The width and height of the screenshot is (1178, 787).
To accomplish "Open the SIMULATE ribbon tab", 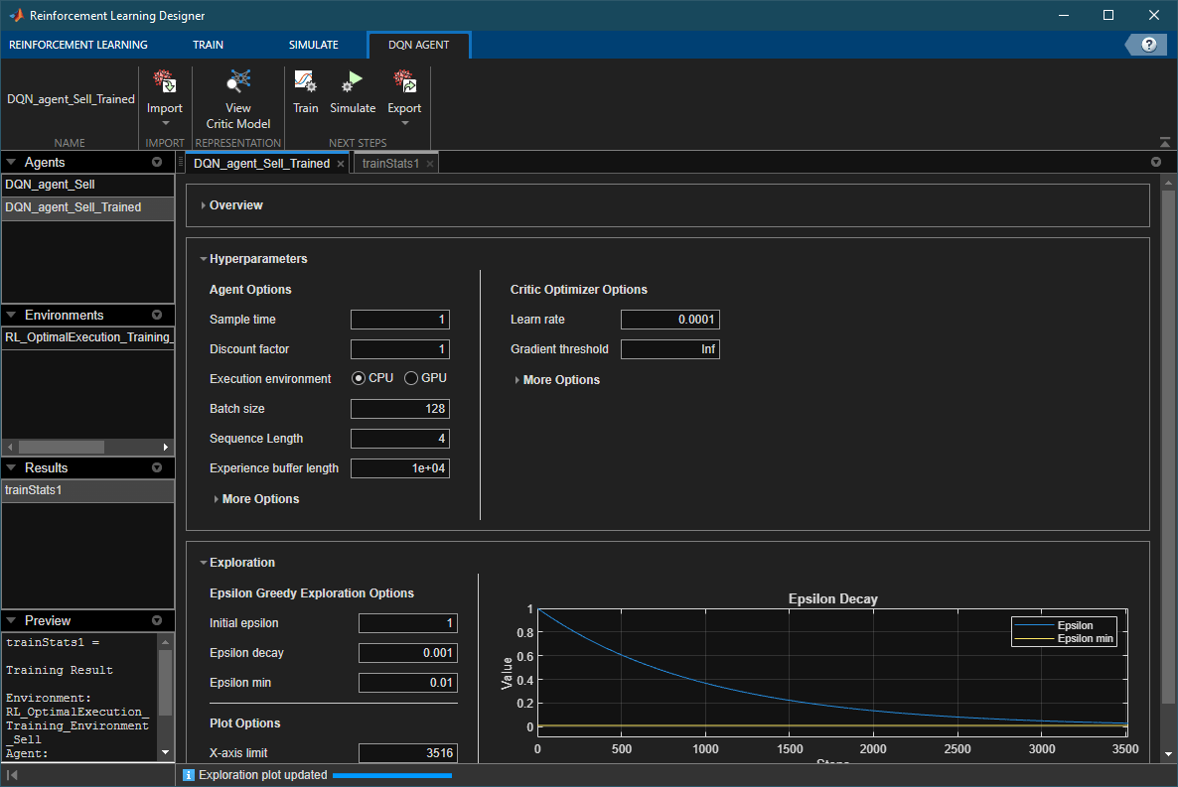I will coord(313,45).
